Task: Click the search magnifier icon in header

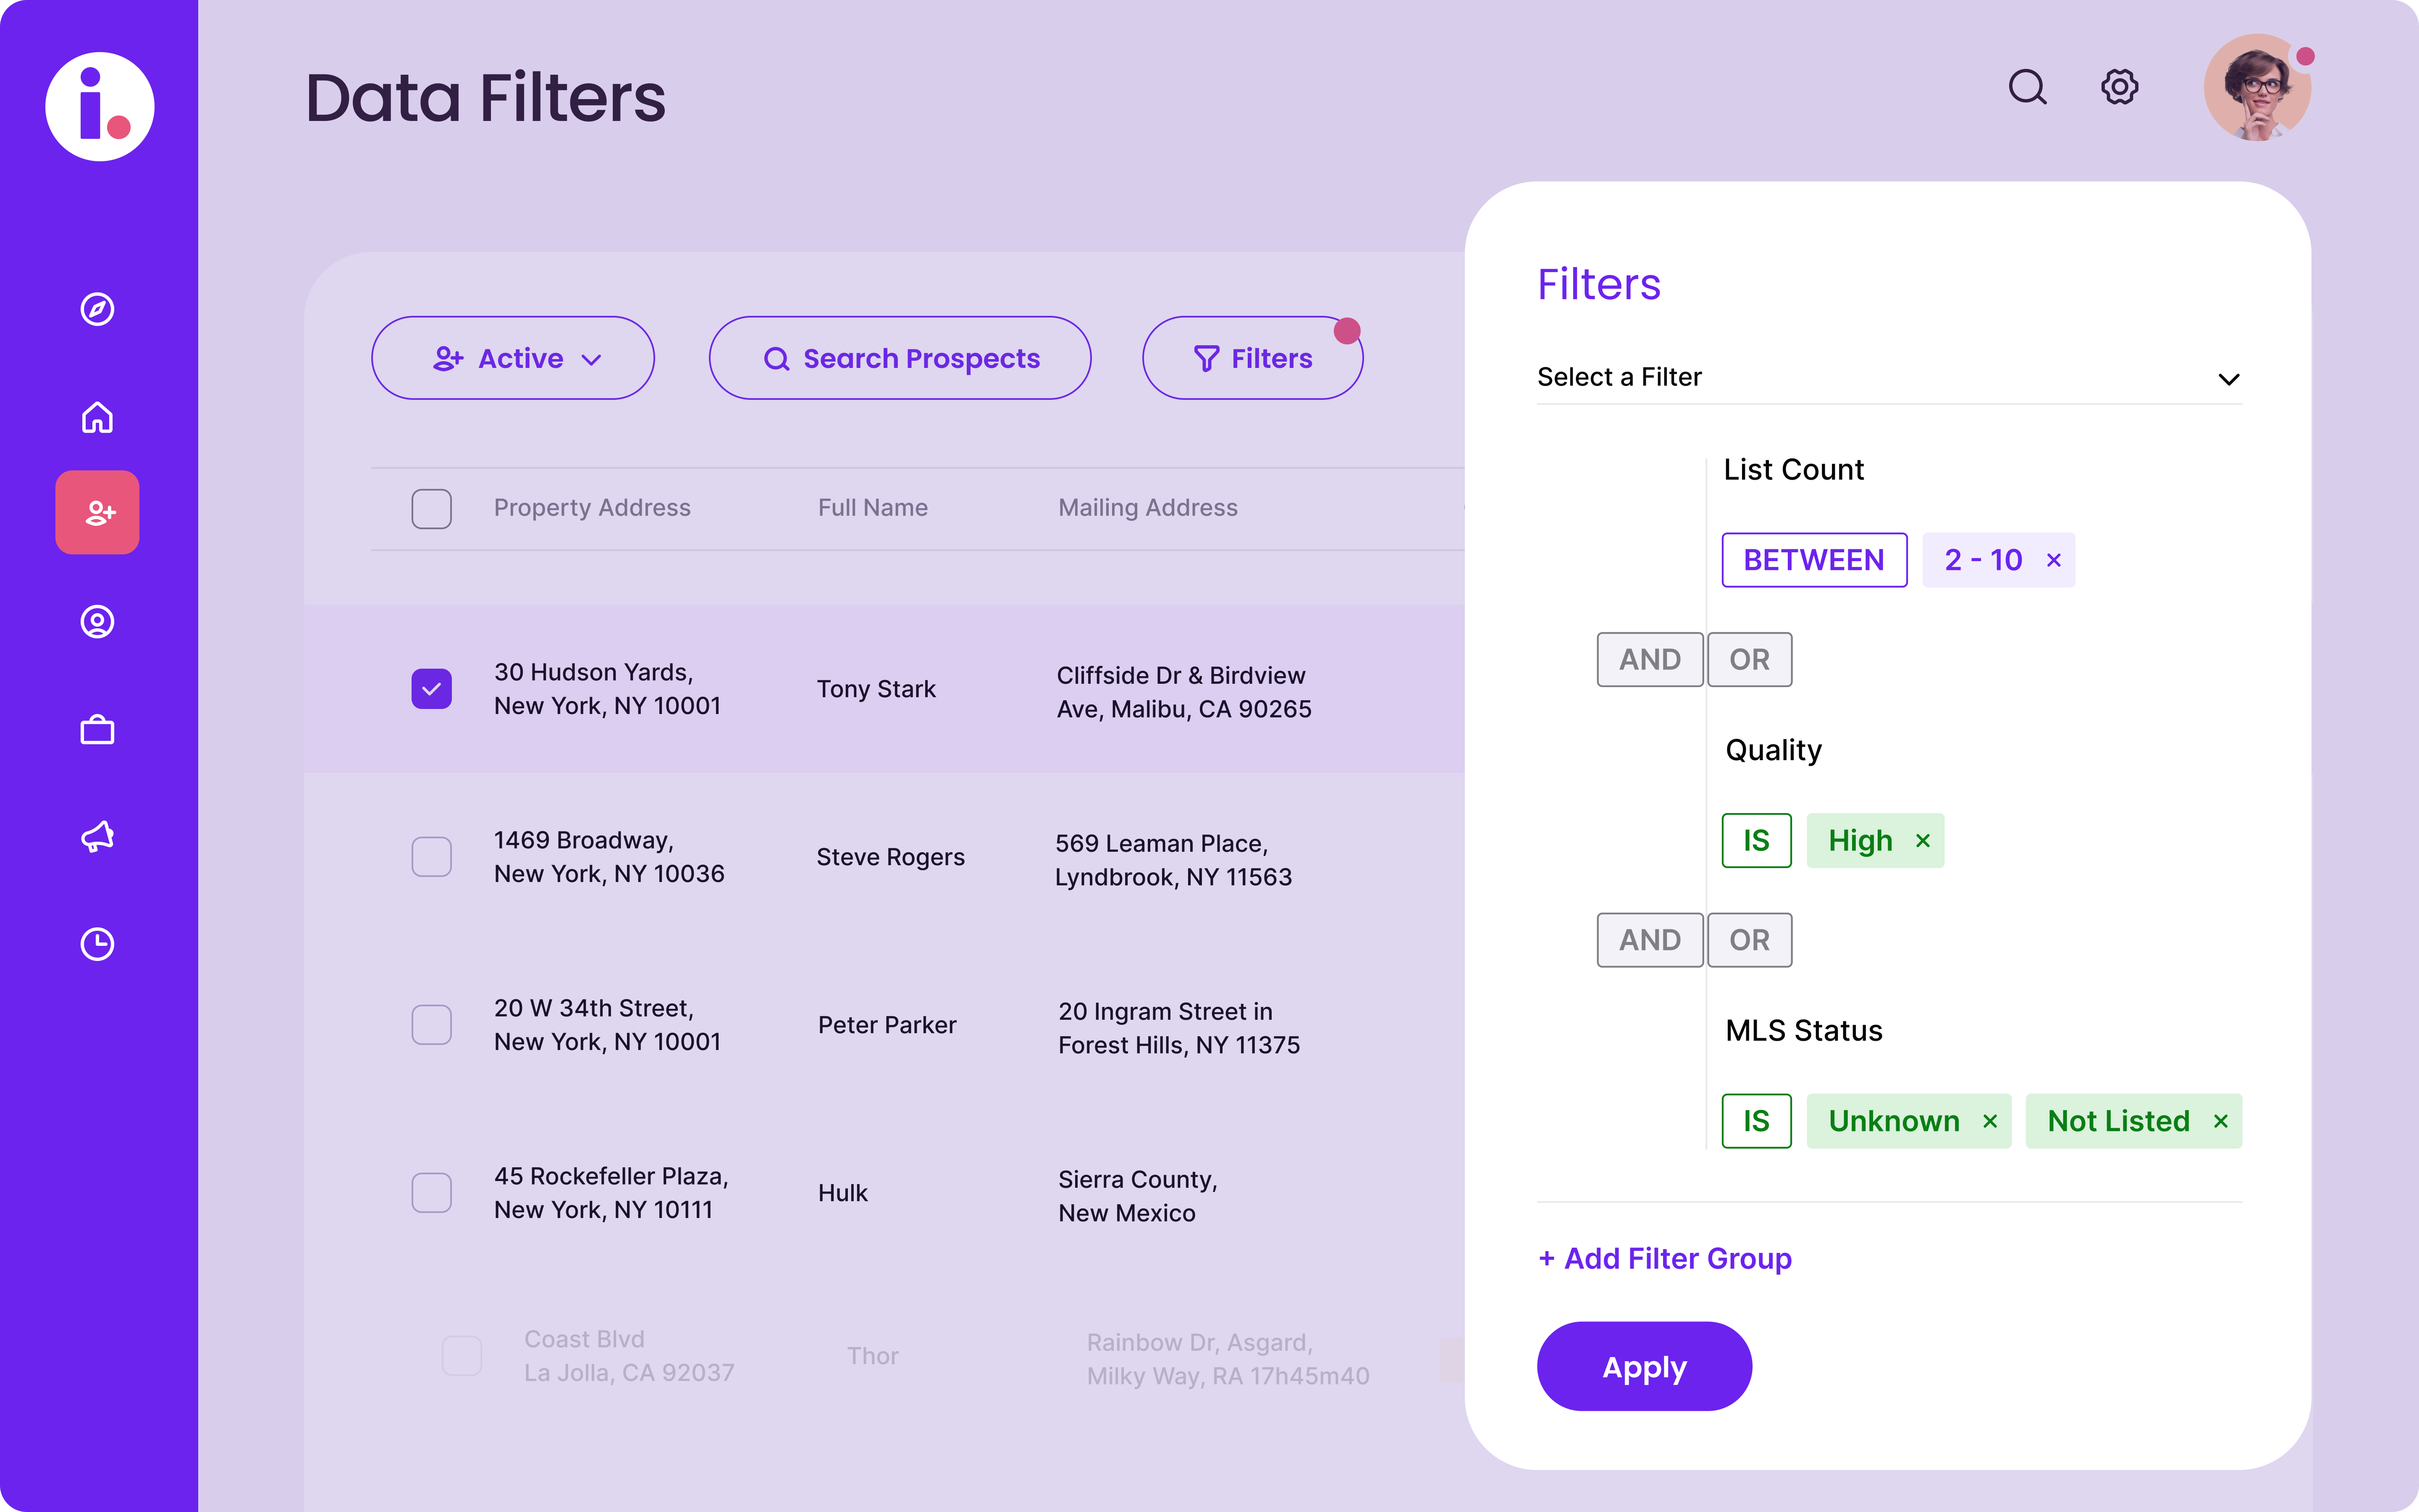Action: [2027, 87]
